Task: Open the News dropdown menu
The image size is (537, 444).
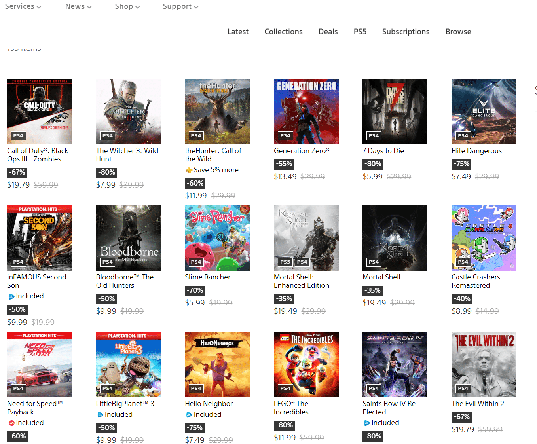Action: point(78,6)
